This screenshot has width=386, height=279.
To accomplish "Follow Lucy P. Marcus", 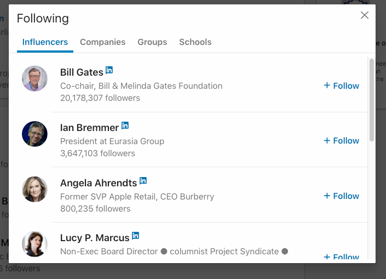I will click(341, 257).
